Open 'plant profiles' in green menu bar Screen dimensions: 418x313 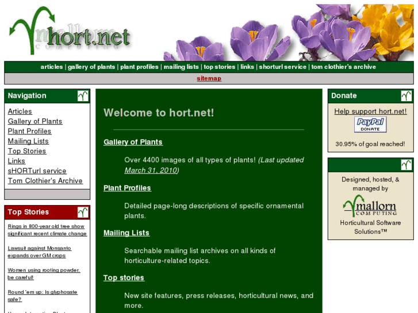(139, 67)
